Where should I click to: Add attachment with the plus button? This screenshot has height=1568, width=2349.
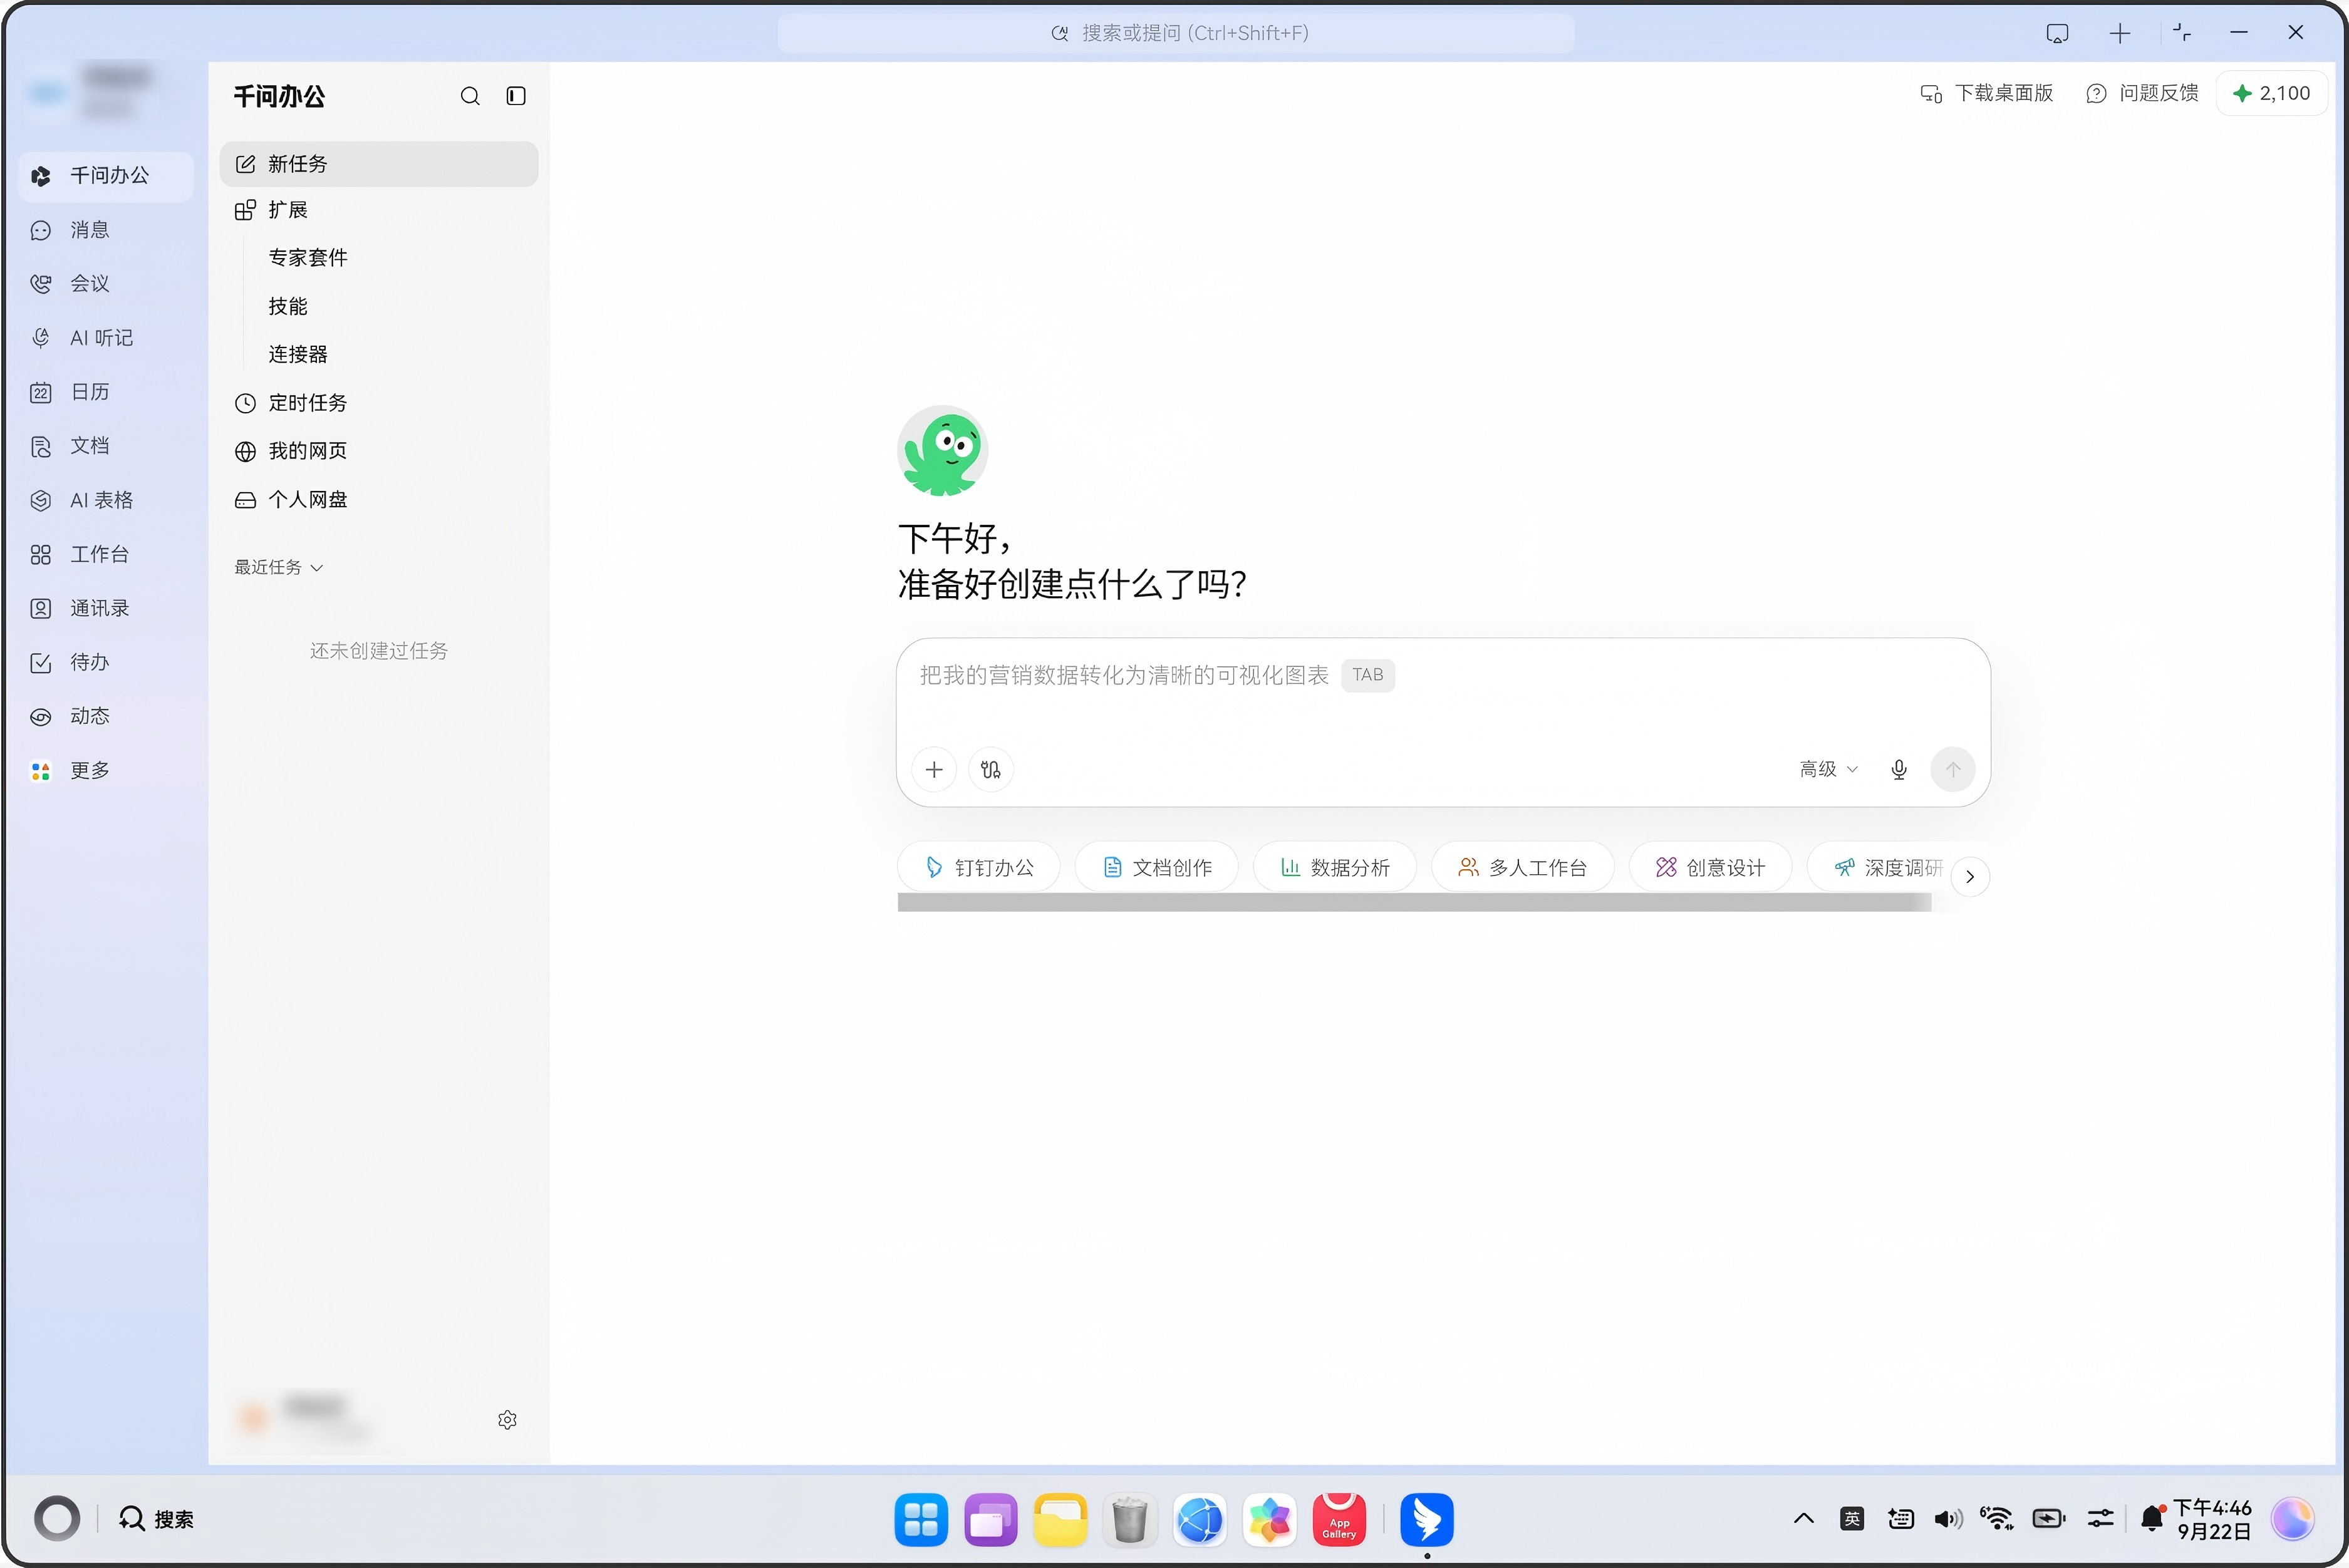(935, 770)
